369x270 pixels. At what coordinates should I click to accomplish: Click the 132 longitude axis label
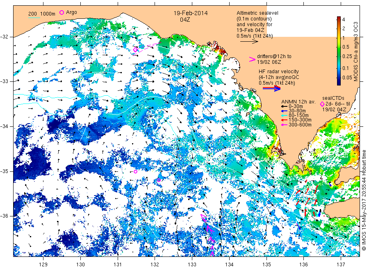pyautogui.click(x=155, y=265)
